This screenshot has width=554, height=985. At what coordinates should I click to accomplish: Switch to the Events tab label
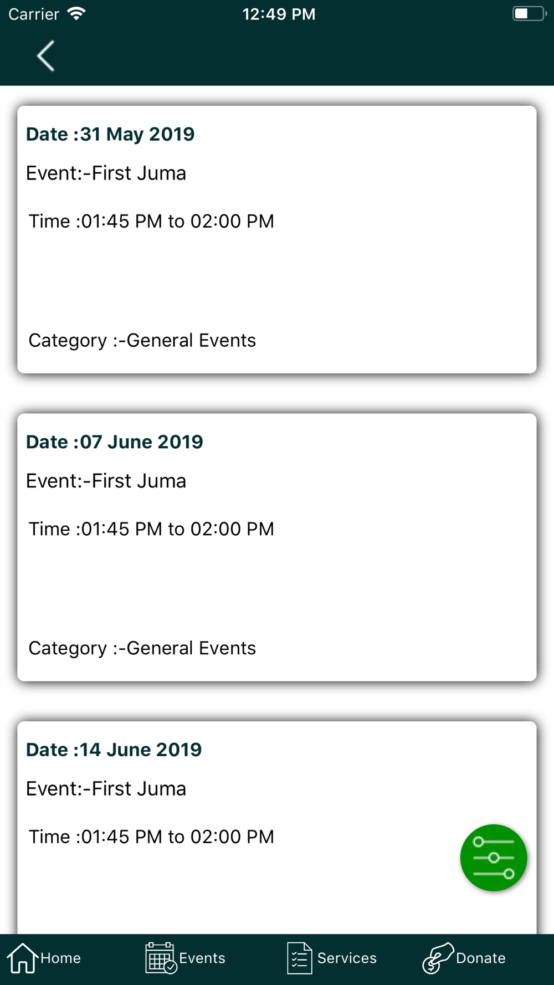[x=202, y=958]
